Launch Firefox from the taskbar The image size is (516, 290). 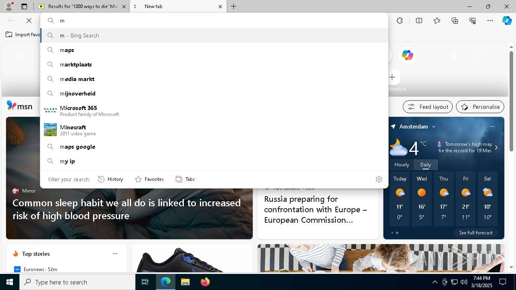[205, 282]
